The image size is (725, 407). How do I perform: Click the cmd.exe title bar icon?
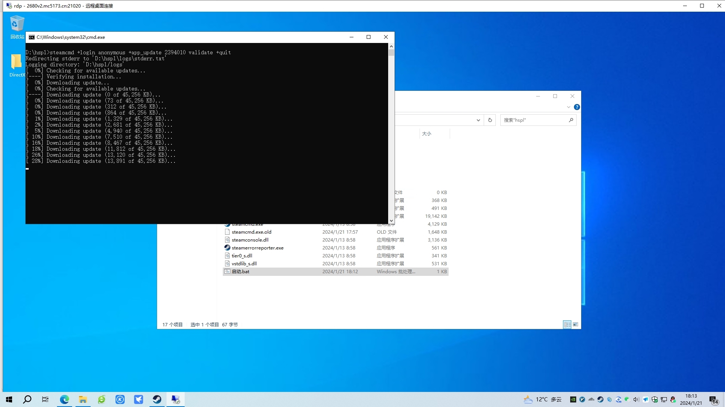pos(32,37)
